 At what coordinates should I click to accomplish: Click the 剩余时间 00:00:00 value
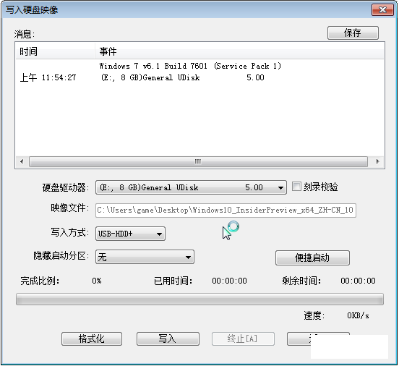point(358,281)
